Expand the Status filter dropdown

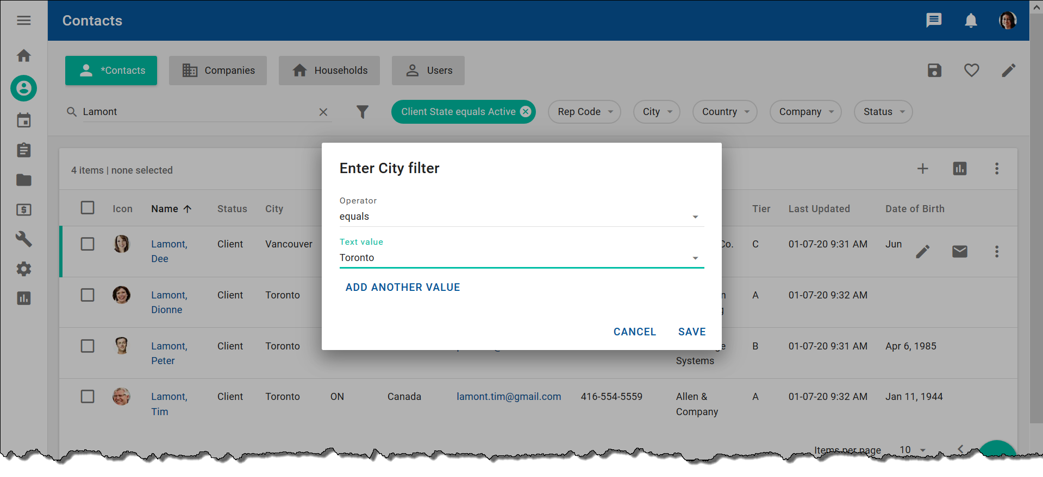tap(883, 112)
